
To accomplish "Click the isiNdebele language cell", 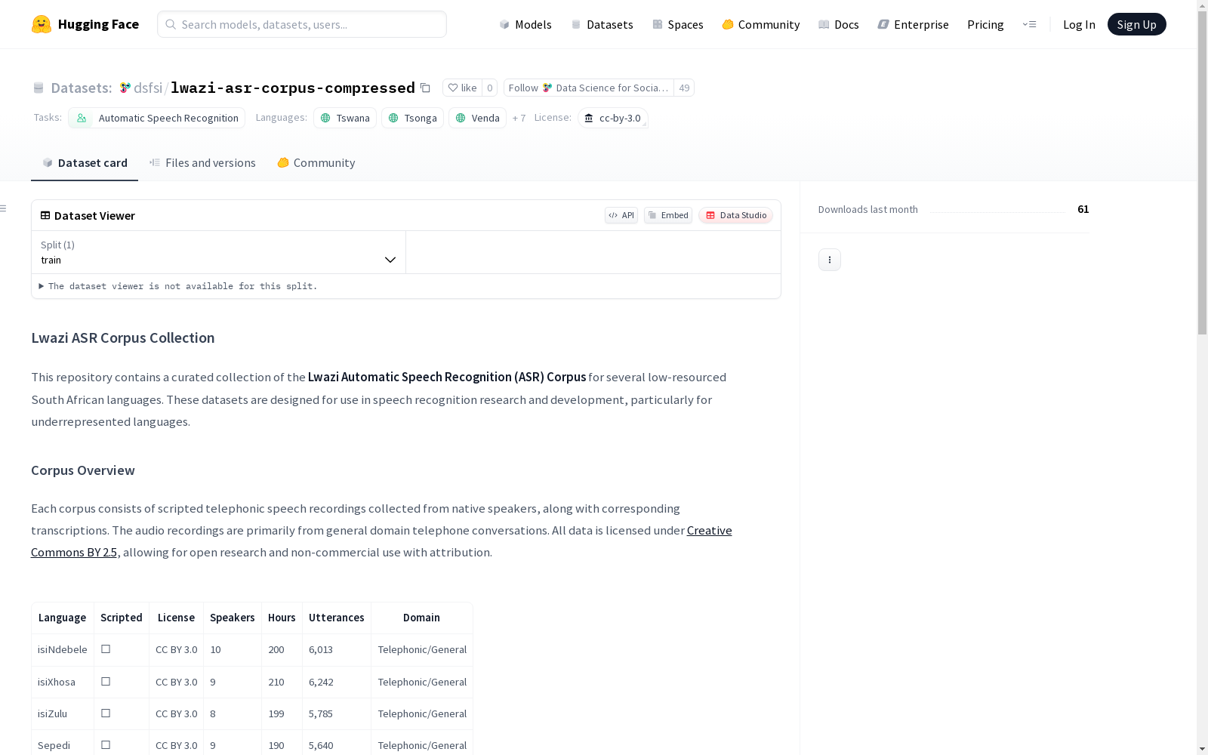I will [63, 649].
